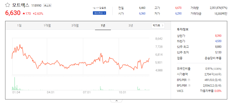Viewport: 231px width, 104px height.
Task: Click the 10.01 date label on chart
Action: pos(122,92)
